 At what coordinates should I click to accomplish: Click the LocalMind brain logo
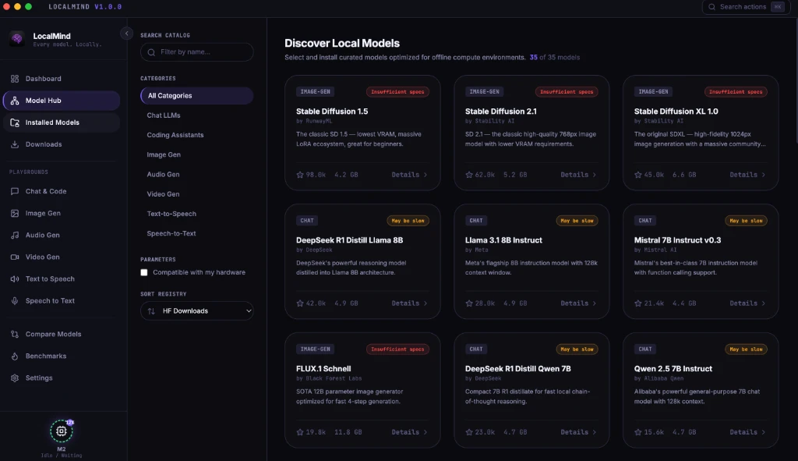pyautogui.click(x=17, y=39)
